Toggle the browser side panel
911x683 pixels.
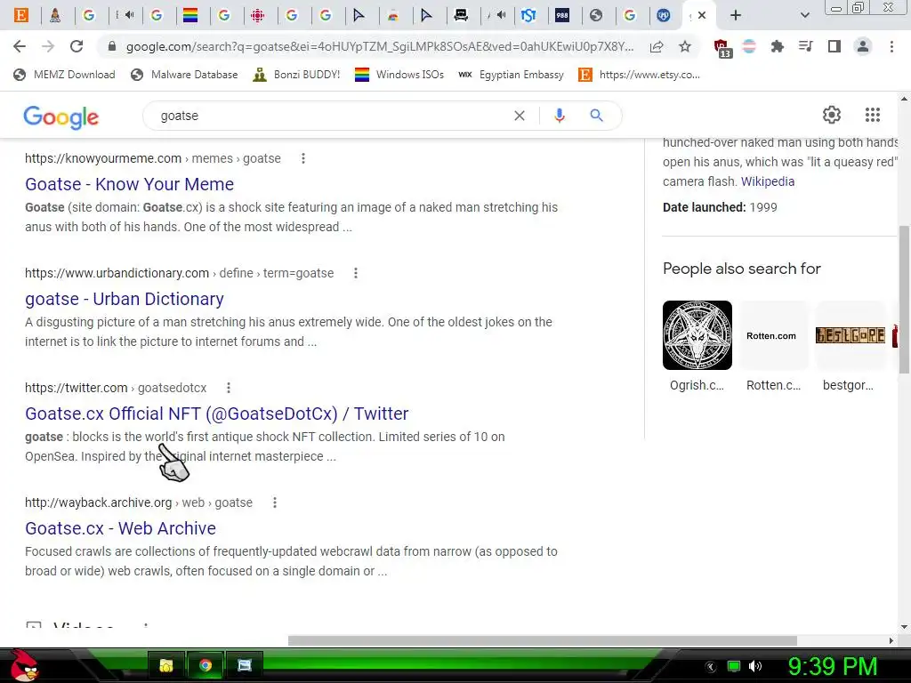(834, 46)
